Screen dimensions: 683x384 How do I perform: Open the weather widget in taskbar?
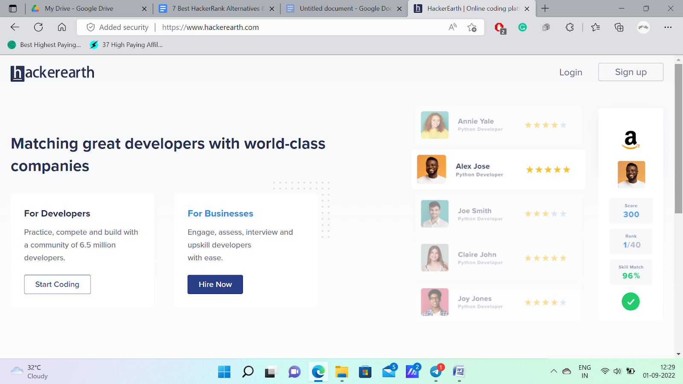point(29,372)
